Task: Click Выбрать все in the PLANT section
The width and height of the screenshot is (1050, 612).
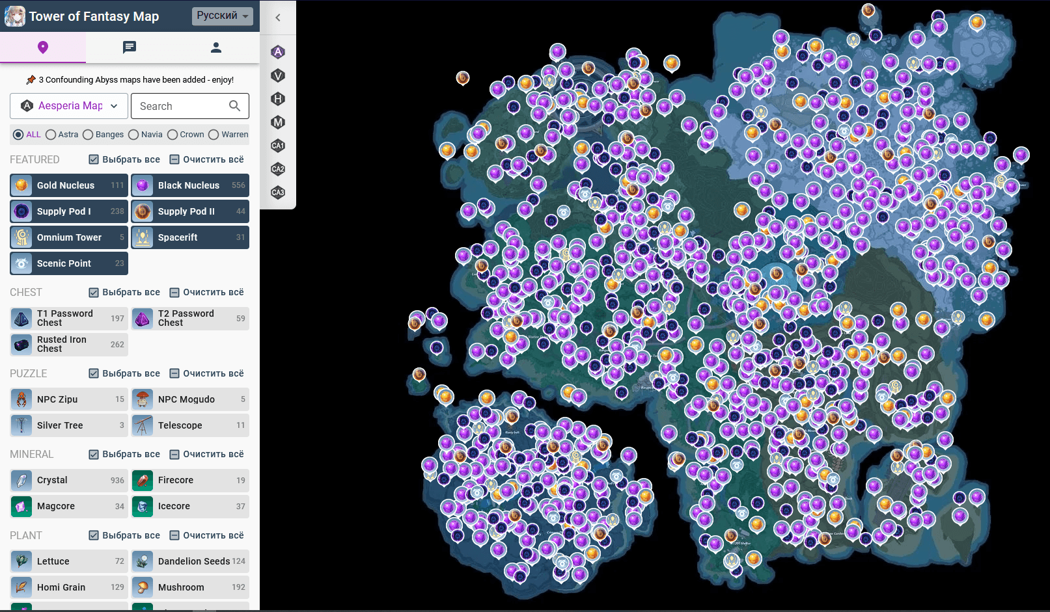Action: point(124,535)
